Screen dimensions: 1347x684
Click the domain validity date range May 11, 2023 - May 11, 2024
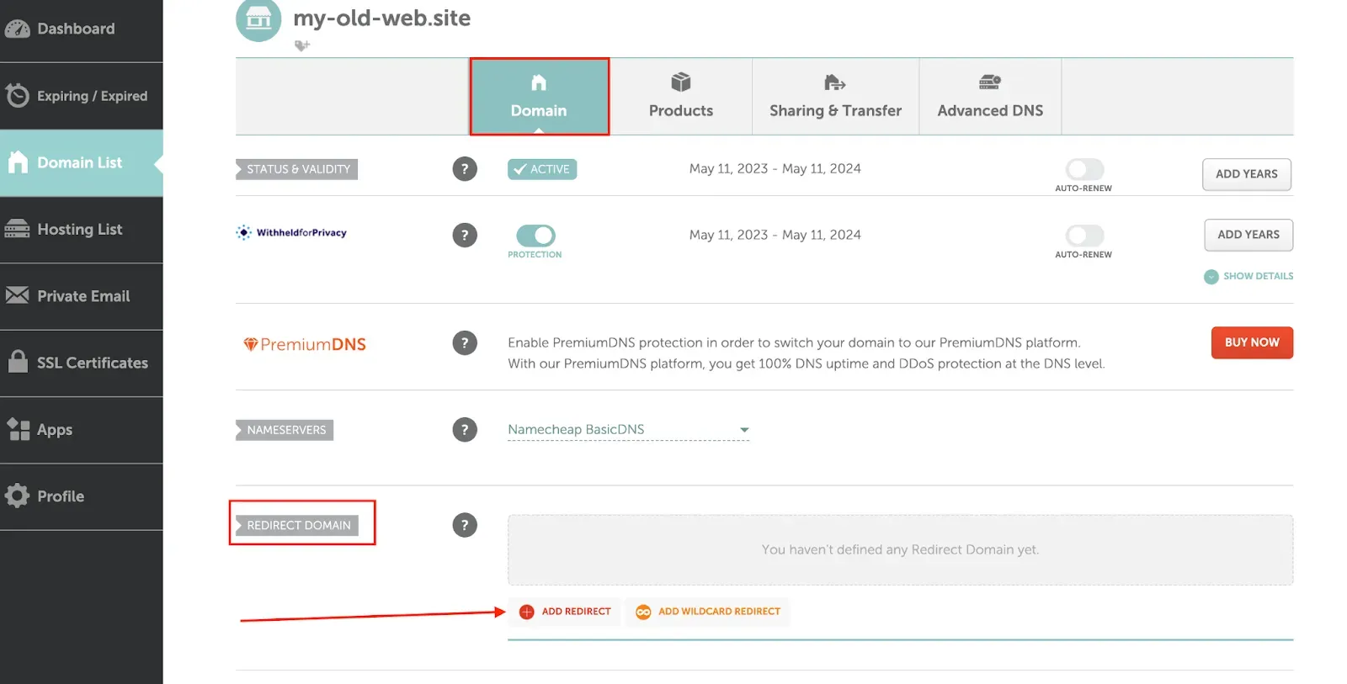[x=775, y=168]
